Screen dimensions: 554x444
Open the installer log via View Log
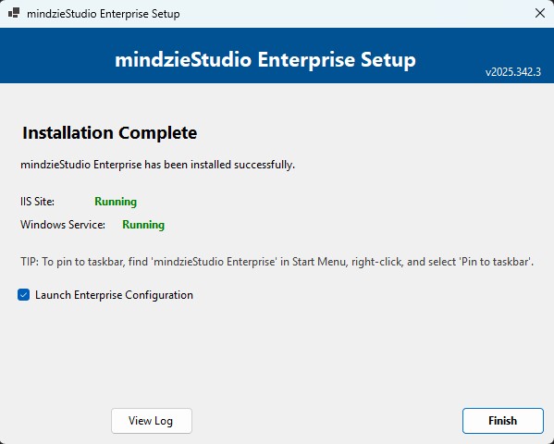tap(152, 421)
